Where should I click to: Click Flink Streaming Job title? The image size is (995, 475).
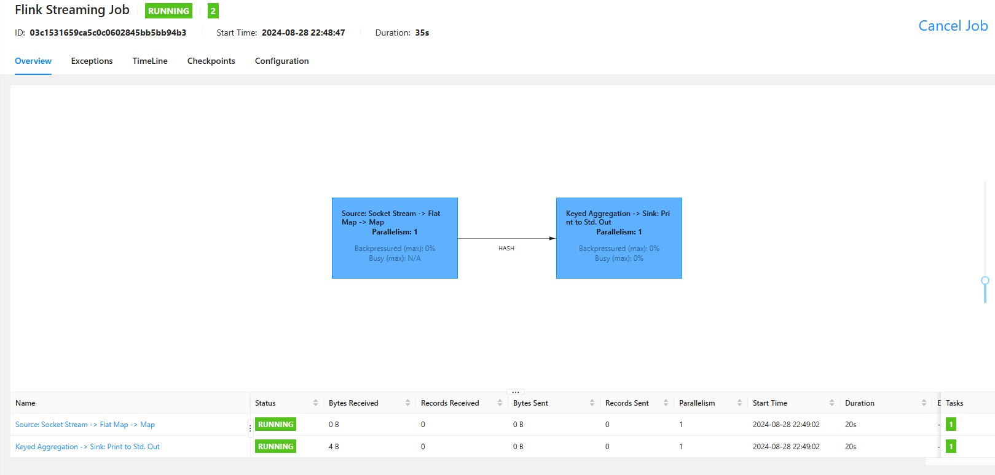pos(72,10)
